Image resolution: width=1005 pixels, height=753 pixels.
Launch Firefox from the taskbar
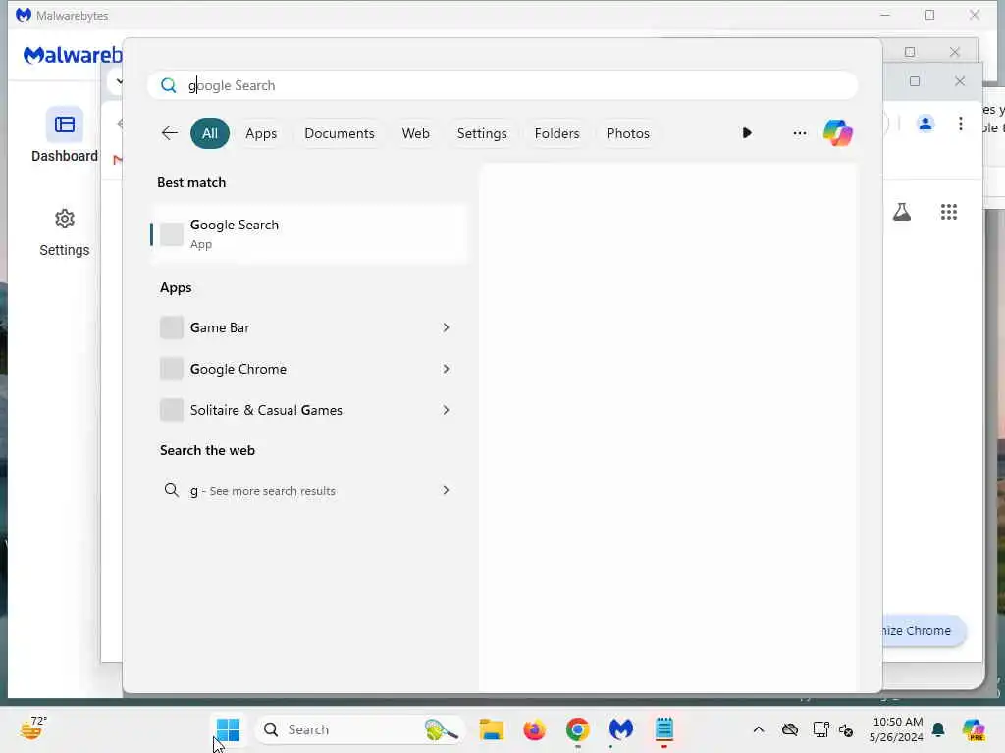534,729
